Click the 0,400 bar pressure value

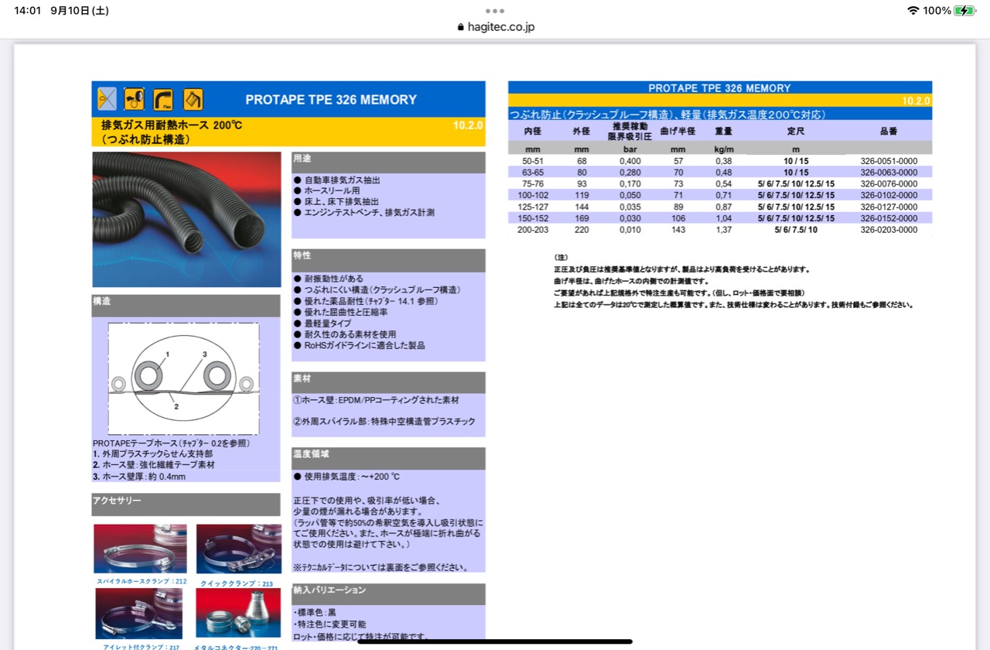tap(630, 161)
